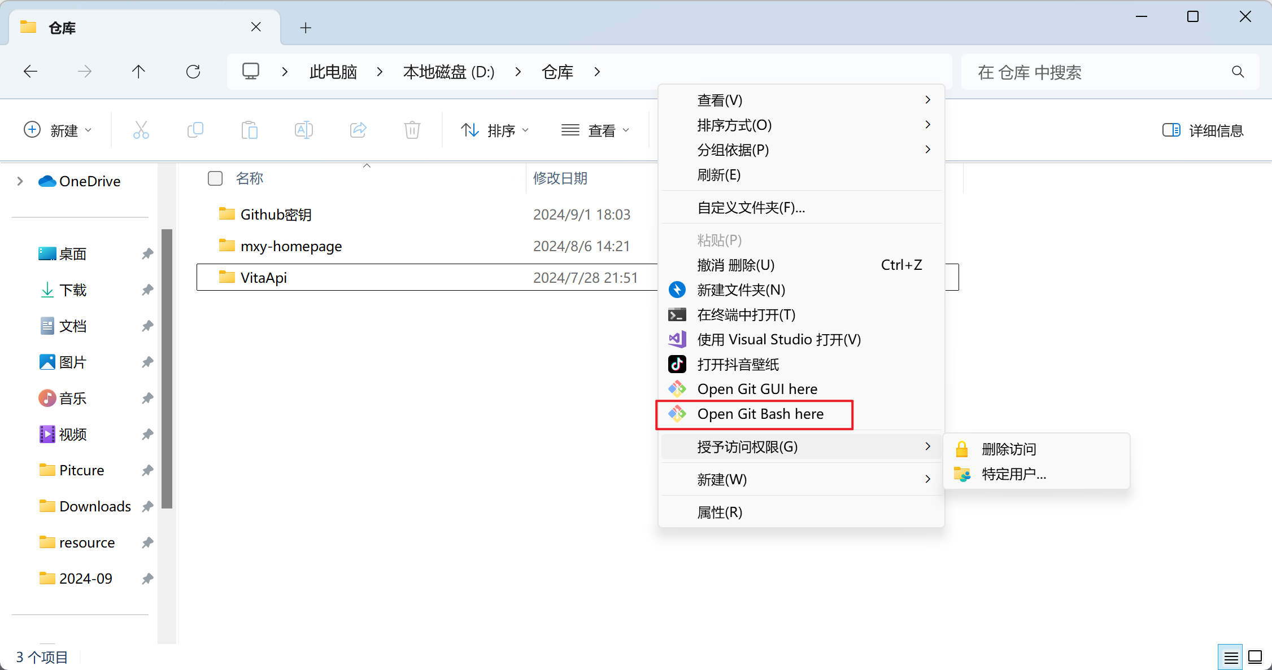This screenshot has height=670, width=1272.
Task: Click the Share icon in toolbar
Action: (358, 130)
